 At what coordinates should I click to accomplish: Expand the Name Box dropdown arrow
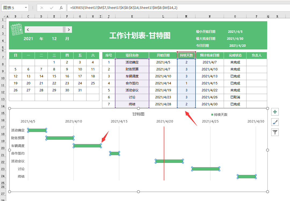[x=26, y=8]
